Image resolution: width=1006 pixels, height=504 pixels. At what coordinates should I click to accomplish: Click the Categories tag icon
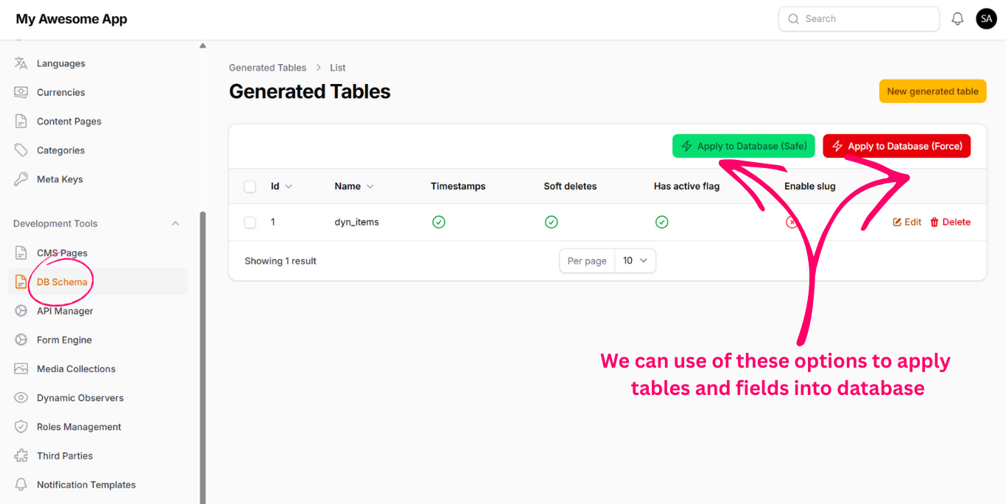[21, 150]
